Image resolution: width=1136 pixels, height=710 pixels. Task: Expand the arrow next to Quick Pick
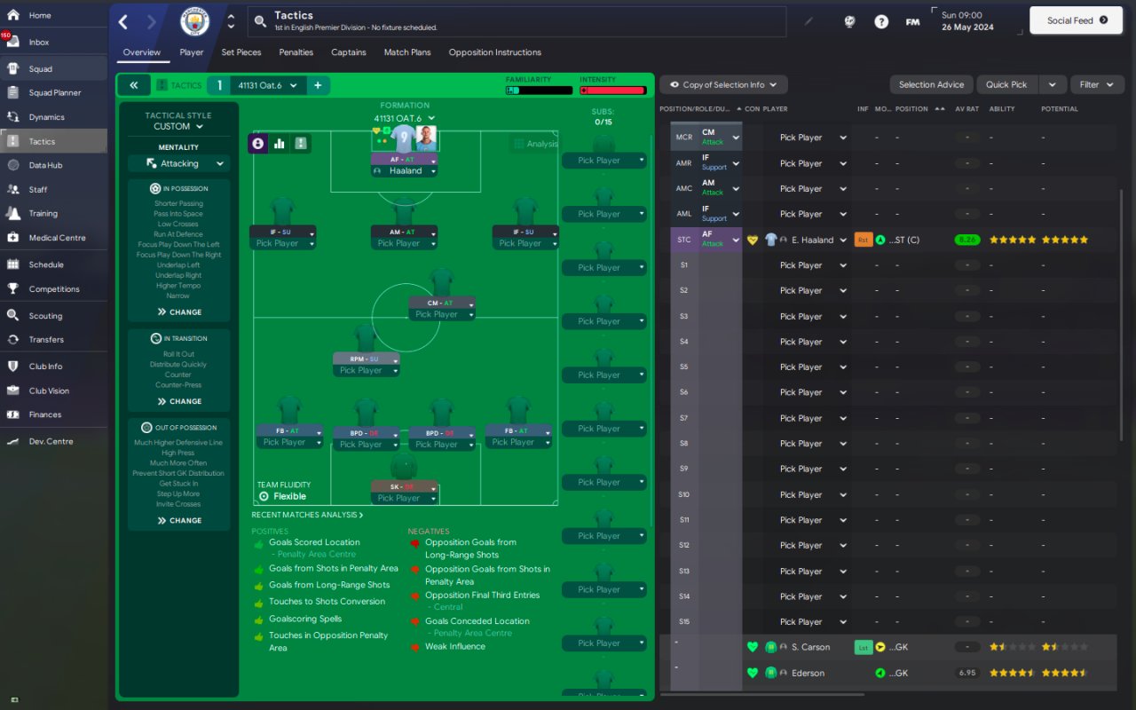[x=1052, y=84]
